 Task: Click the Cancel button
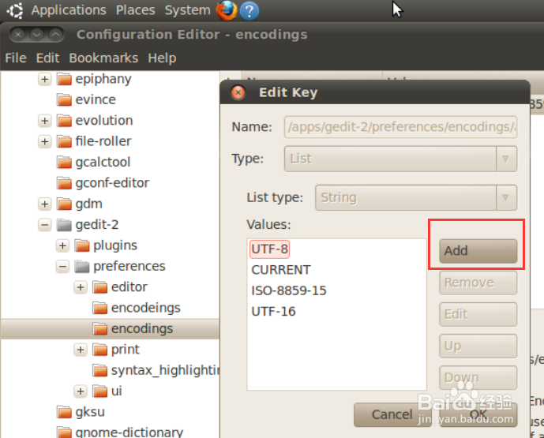392,414
